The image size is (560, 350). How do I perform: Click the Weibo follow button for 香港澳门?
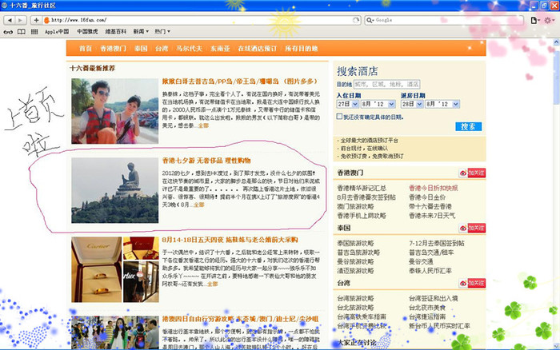point(472,173)
